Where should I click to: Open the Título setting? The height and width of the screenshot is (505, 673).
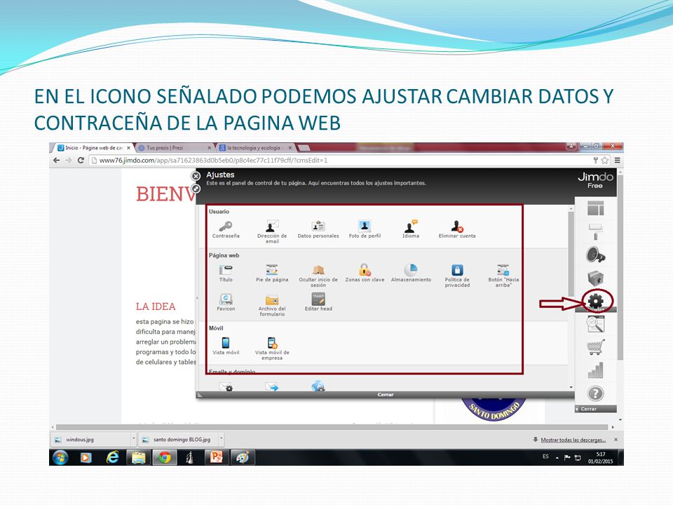coord(226,274)
